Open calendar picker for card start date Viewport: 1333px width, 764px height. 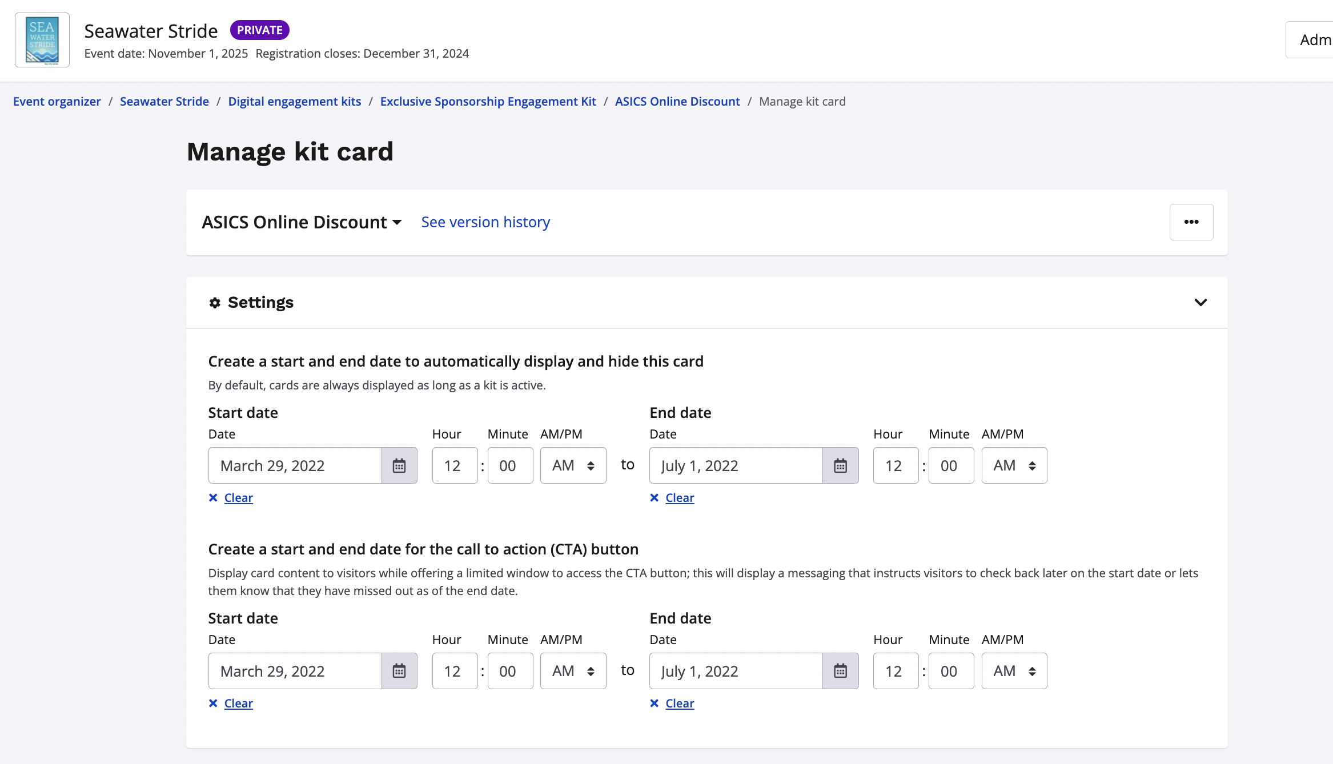(x=399, y=465)
